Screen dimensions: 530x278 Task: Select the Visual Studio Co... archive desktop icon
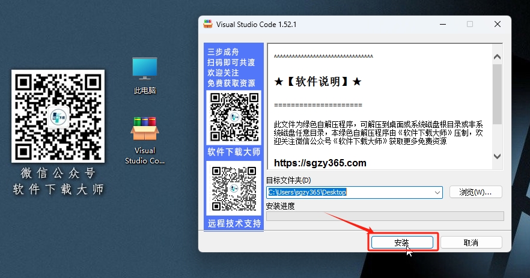tap(145, 141)
